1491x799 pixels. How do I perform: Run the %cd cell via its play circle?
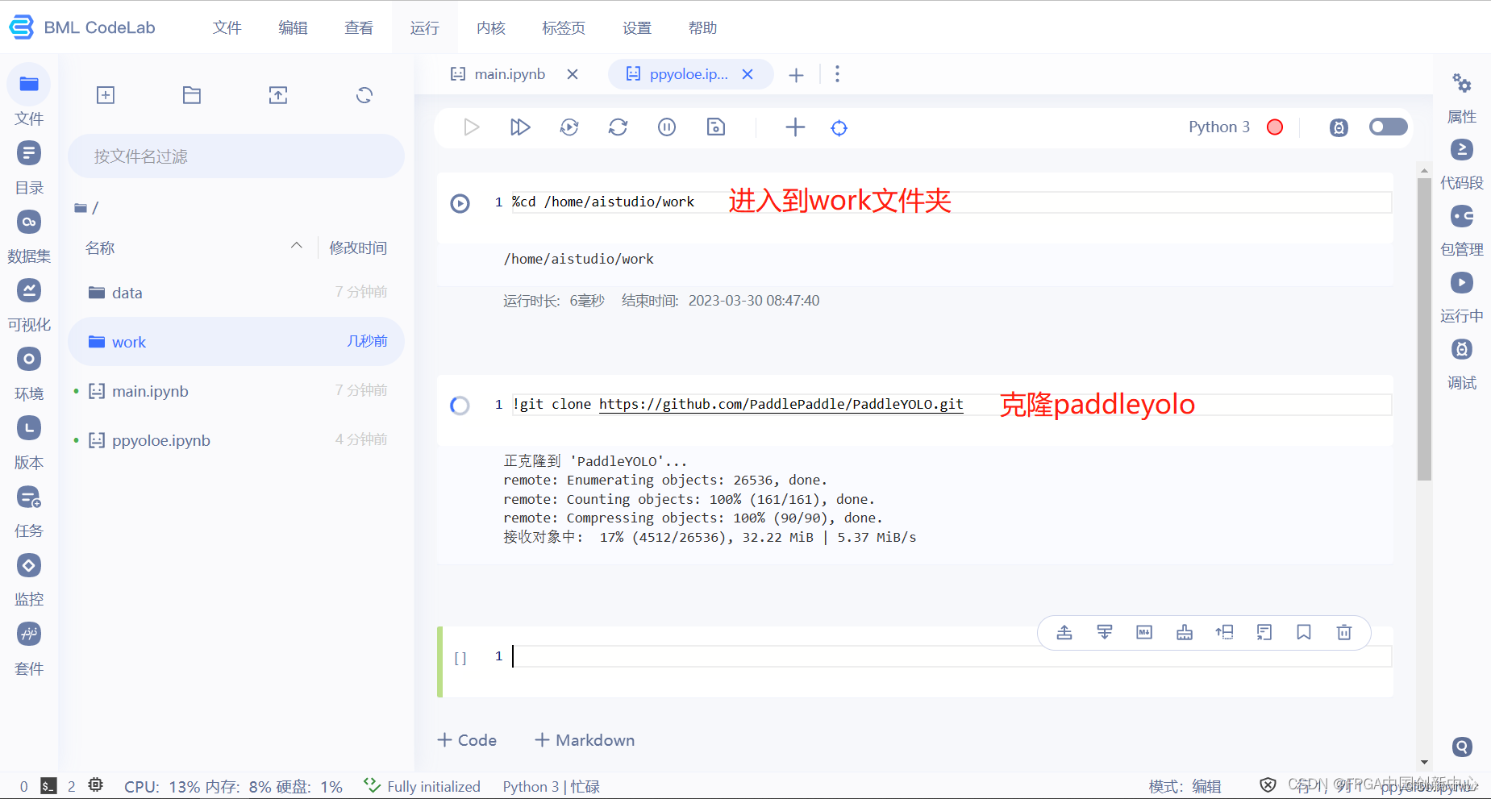point(460,203)
